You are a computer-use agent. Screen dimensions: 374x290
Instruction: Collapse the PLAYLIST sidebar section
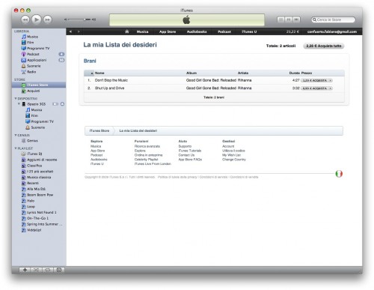click(16, 148)
